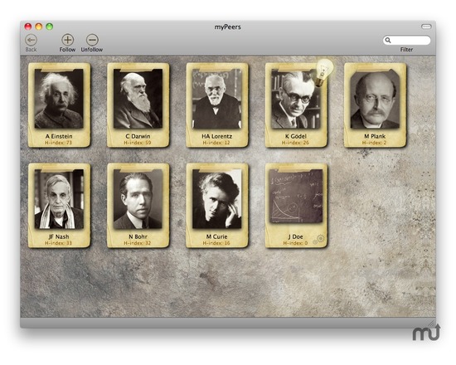Click the 'HA Lorentz' name label
Viewport: 456px width, 365px height.
[217, 136]
